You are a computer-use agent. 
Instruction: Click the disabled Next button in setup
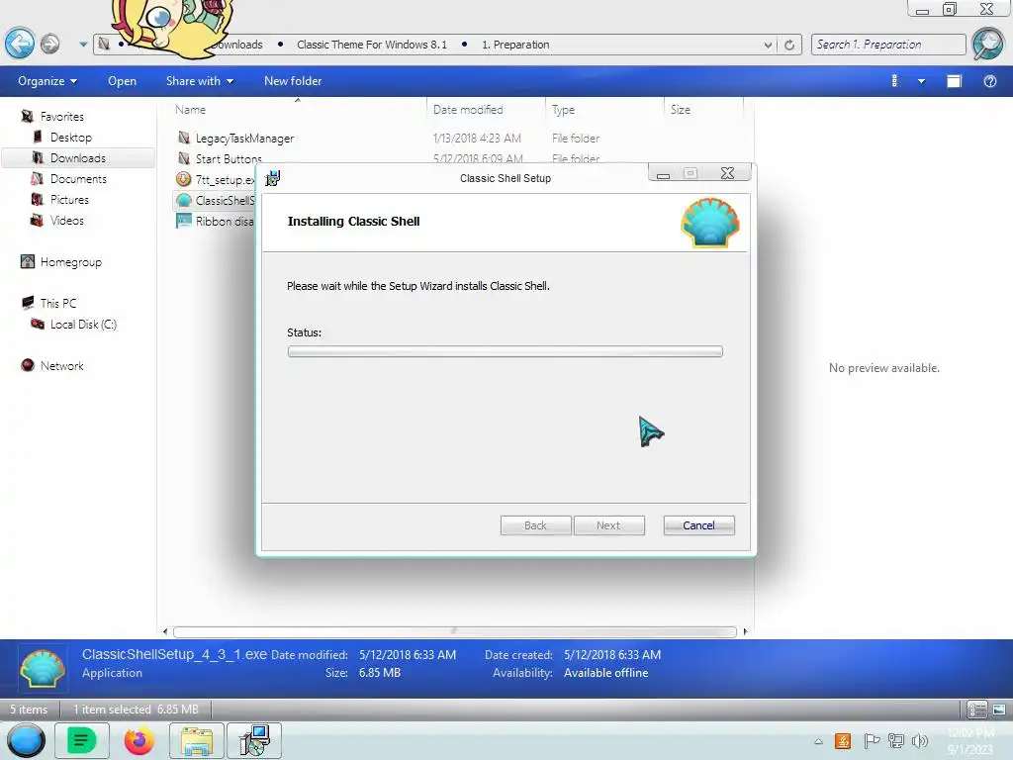click(608, 525)
